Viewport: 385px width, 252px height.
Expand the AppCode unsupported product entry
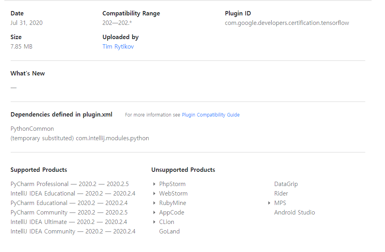(x=154, y=213)
